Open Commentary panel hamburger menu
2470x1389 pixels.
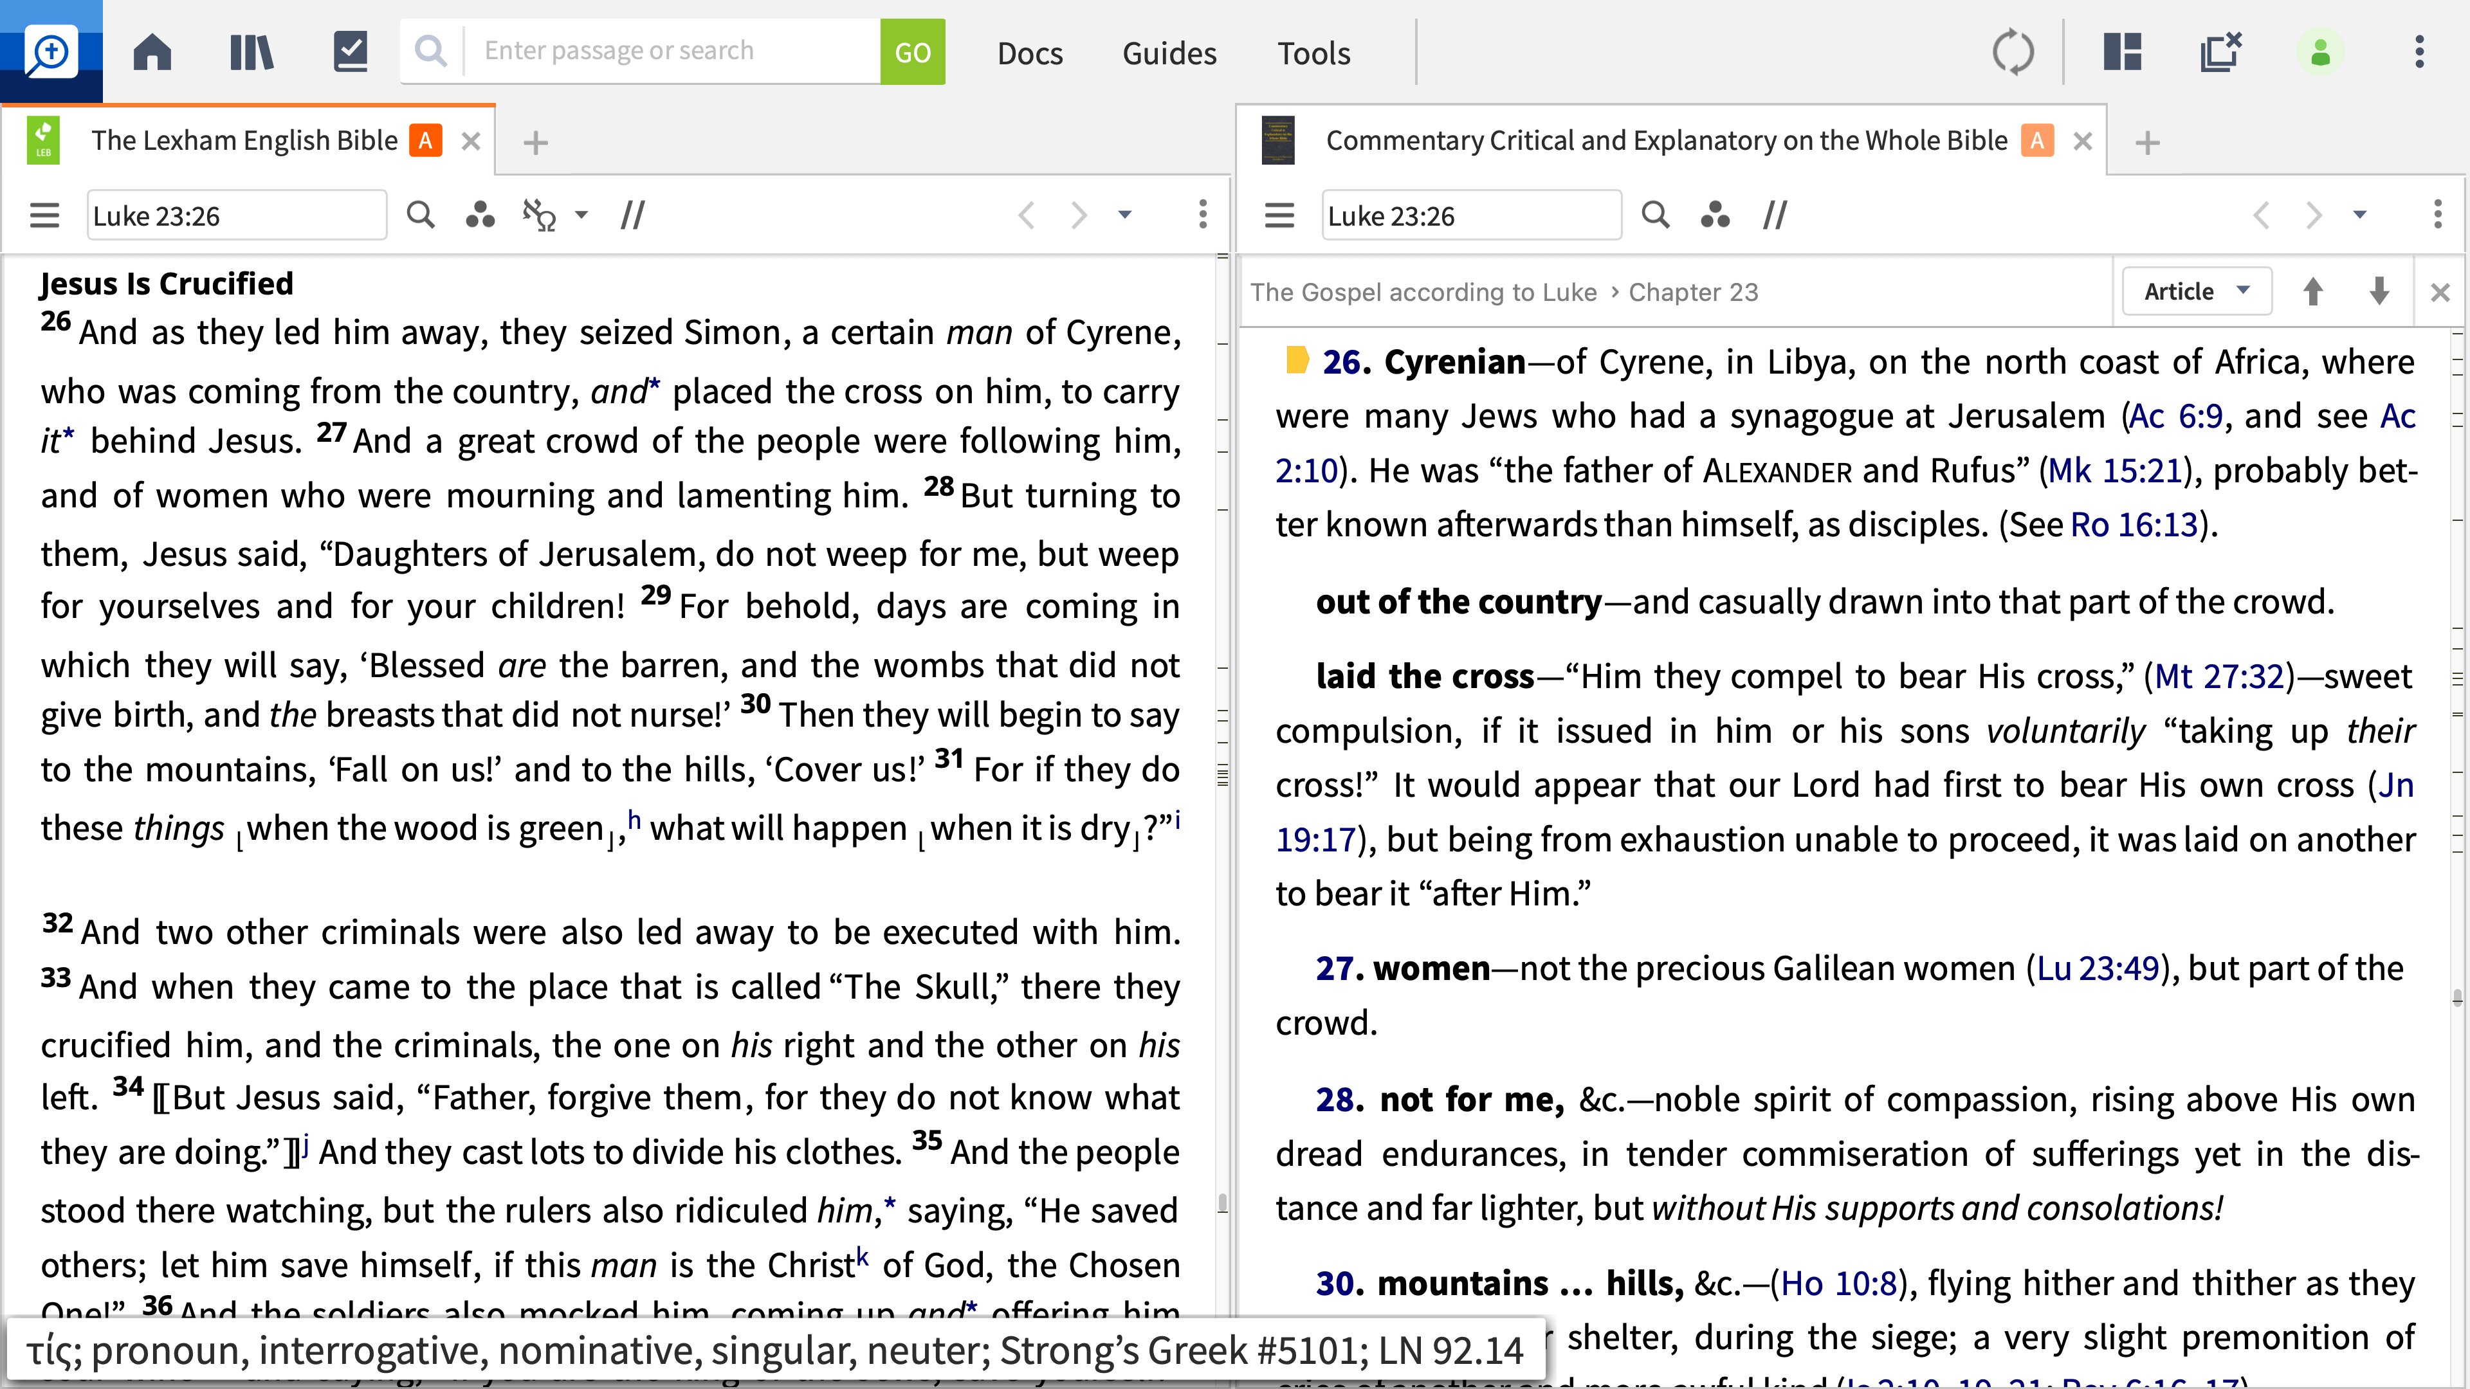[x=1279, y=215]
